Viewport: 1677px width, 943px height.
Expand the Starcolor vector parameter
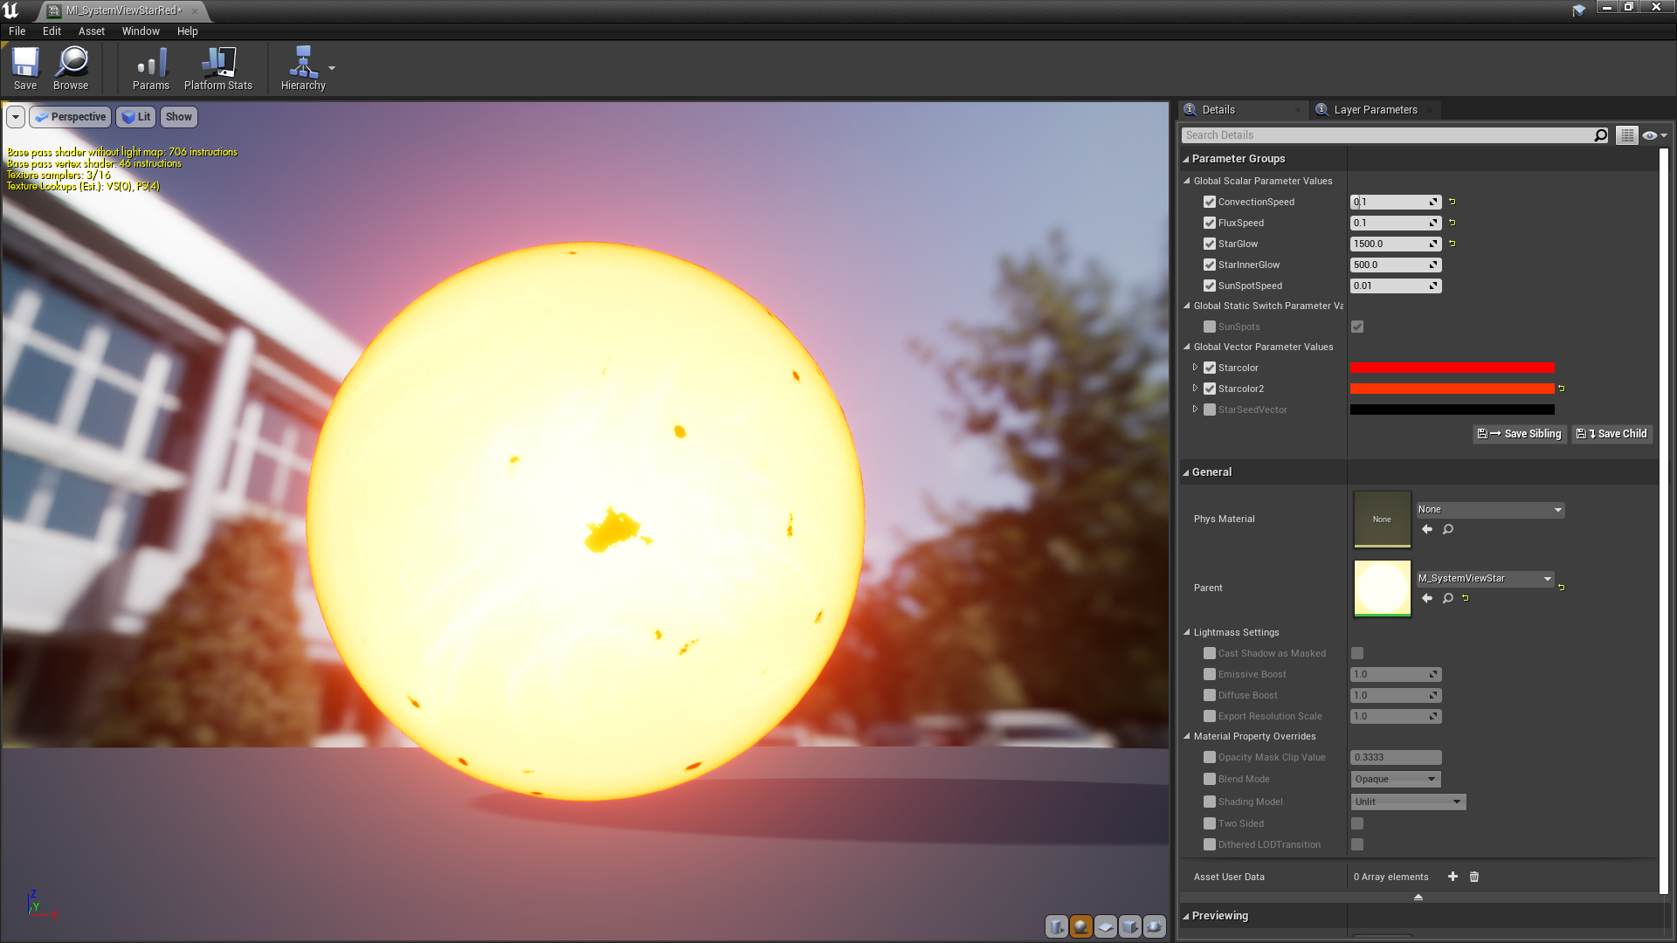click(1195, 368)
